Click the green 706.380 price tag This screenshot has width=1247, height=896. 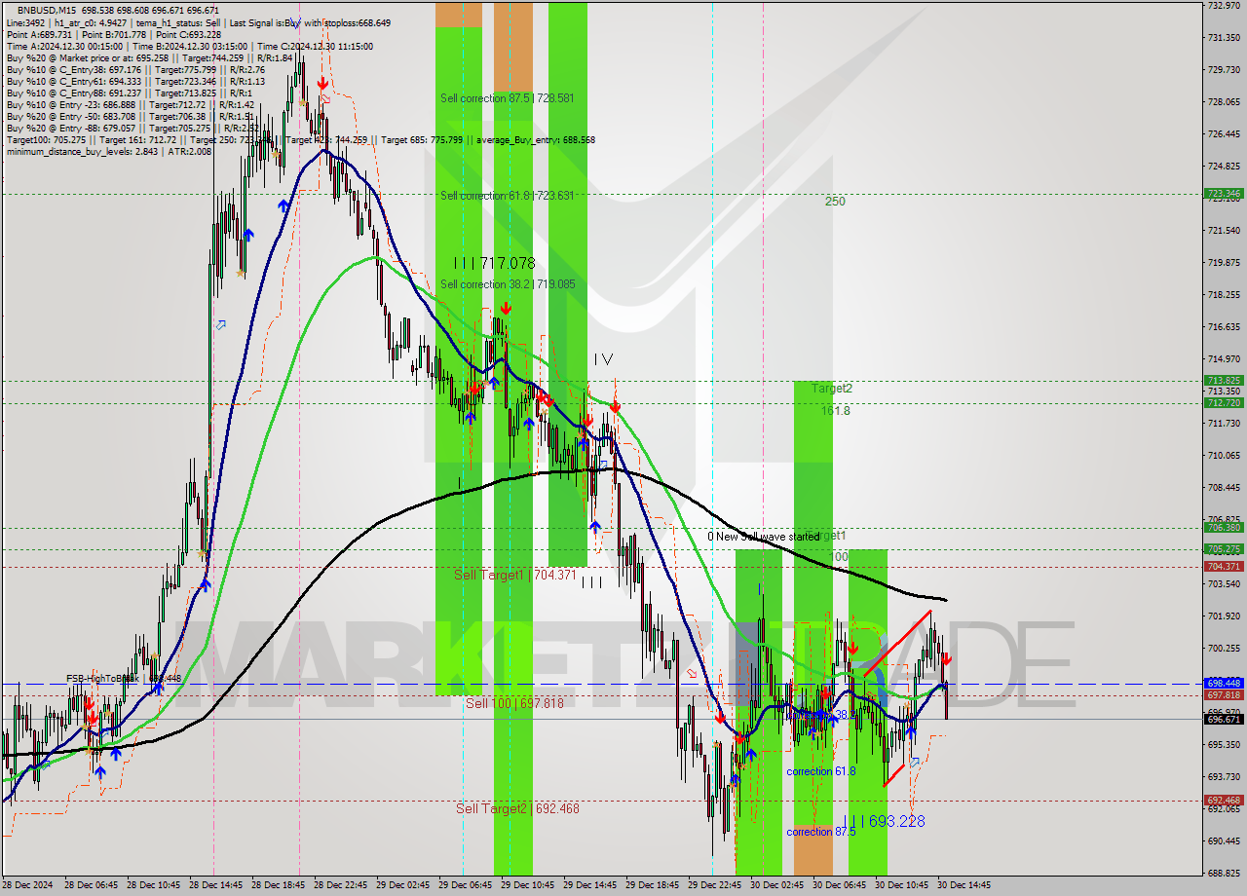click(x=1224, y=527)
